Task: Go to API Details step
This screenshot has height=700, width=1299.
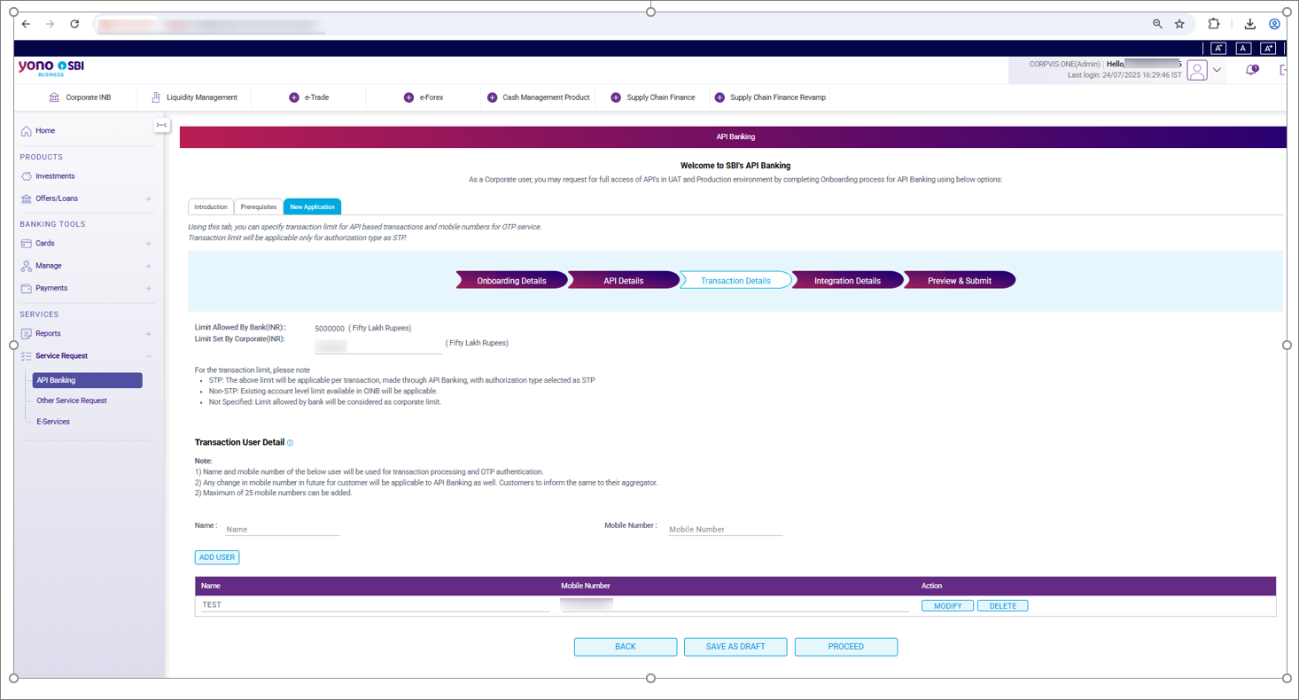Action: tap(623, 280)
